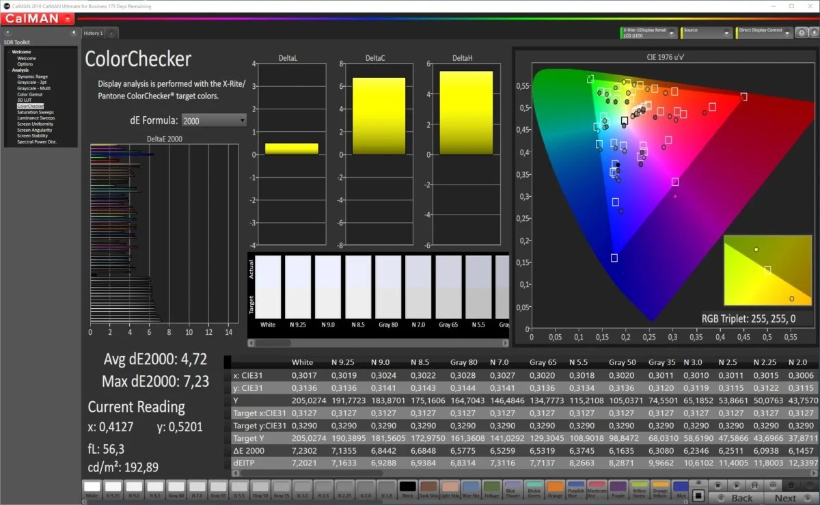The width and height of the screenshot is (820, 505).
Task: Select the Black patch in the bottom strip
Action: point(407,489)
